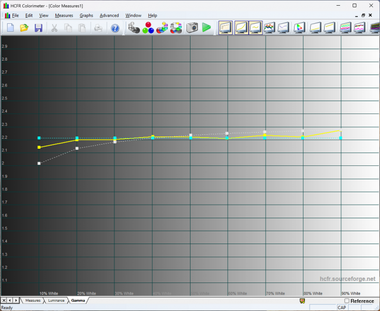Open the Measures menu

point(64,16)
